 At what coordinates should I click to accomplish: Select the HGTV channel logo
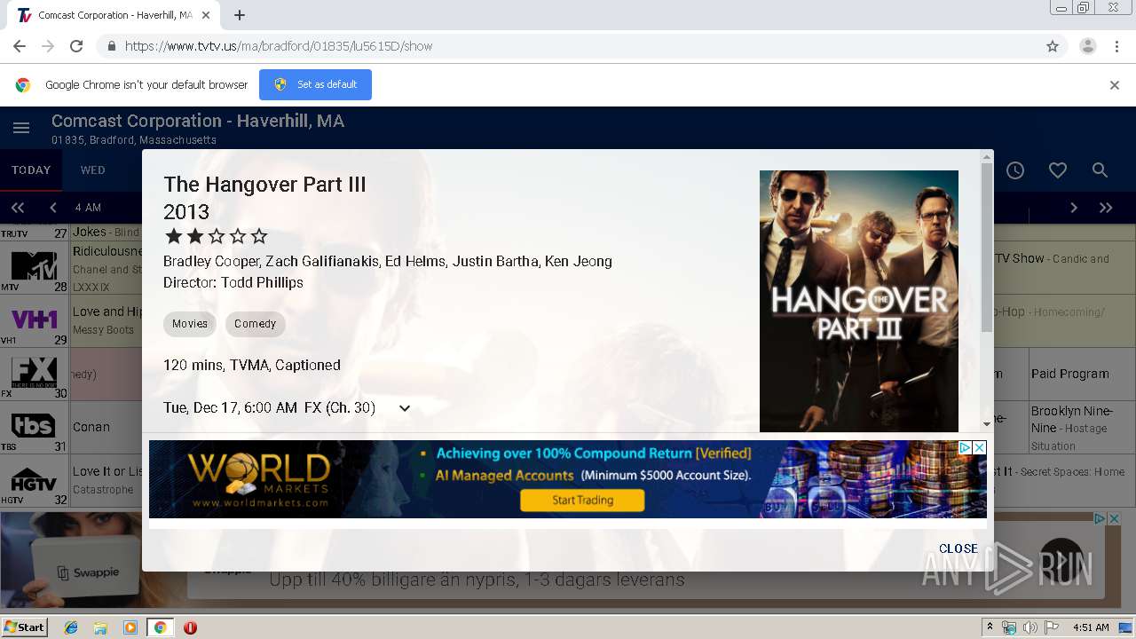click(34, 480)
